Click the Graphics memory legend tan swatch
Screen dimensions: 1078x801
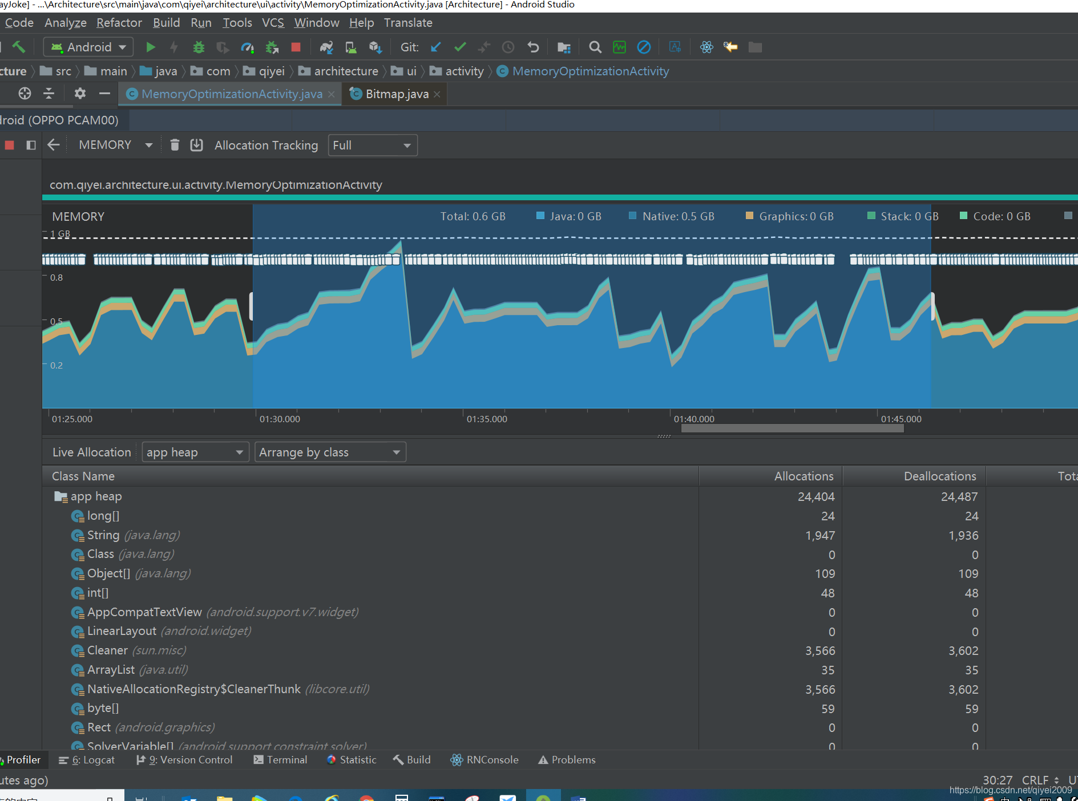(x=749, y=216)
